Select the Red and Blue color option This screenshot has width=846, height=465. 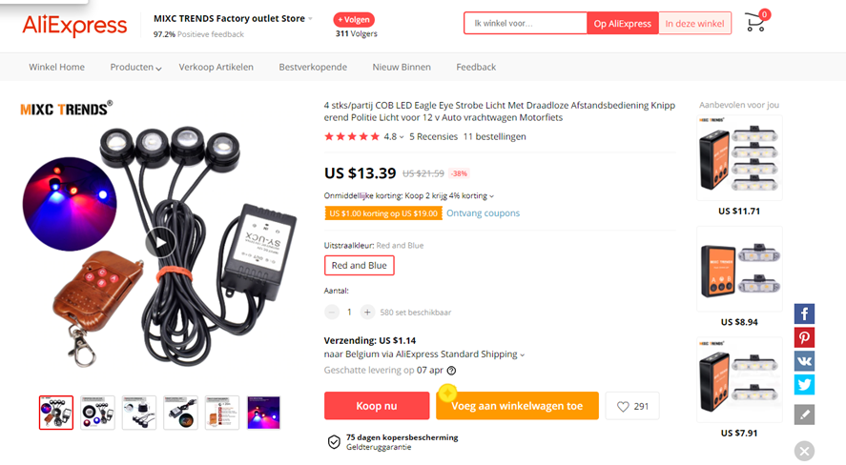tap(359, 266)
